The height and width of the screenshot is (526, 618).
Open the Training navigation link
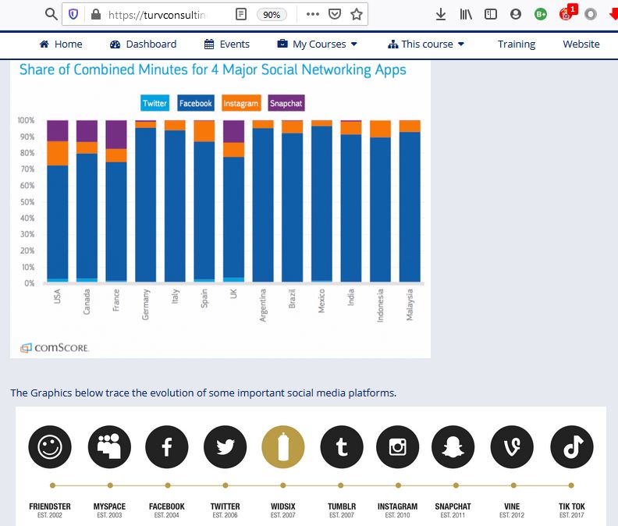517,44
